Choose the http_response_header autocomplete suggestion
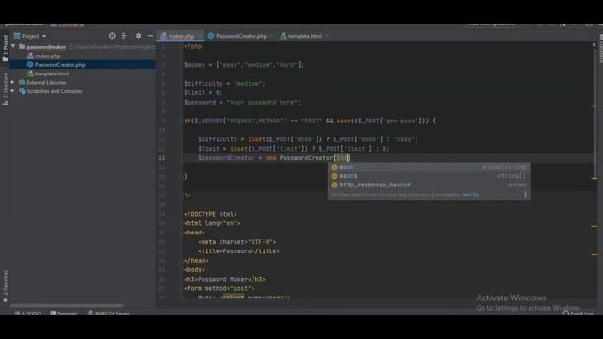The image size is (603, 339). pyautogui.click(x=430, y=185)
